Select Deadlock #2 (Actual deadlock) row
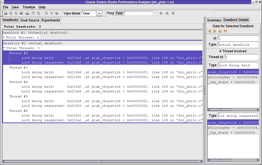Image resolution: width=262 pixels, height=165 pixels. coord(102,43)
